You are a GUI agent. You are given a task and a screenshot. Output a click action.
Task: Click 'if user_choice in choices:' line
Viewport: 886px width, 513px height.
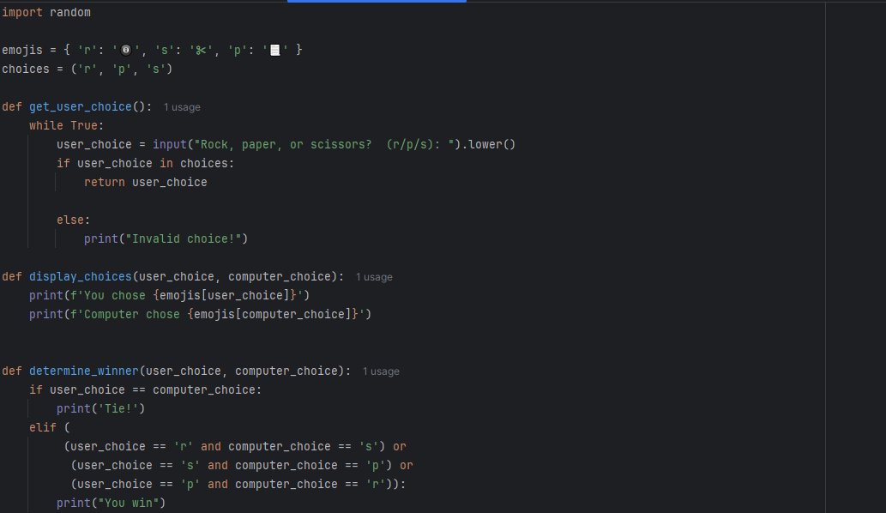tap(145, 163)
